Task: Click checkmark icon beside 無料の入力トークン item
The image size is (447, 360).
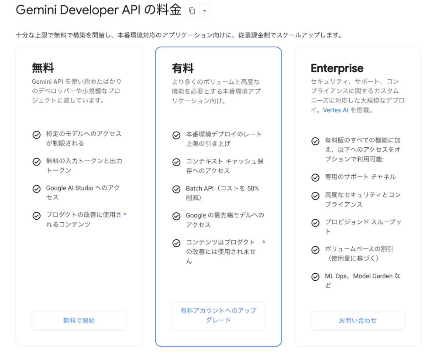Action: (x=37, y=162)
